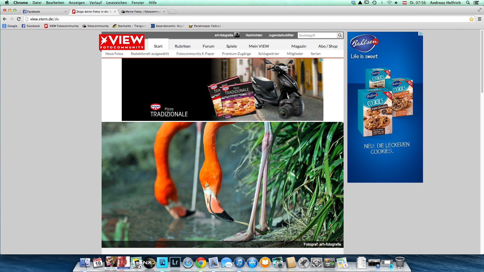Open the Forum navigation tab

(208, 46)
